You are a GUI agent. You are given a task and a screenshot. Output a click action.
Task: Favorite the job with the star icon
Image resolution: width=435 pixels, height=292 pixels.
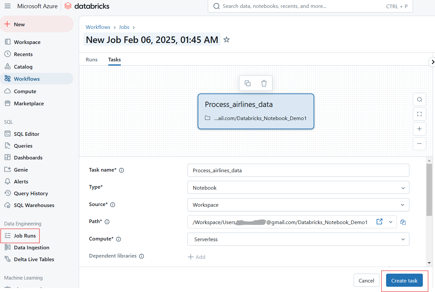click(x=226, y=40)
